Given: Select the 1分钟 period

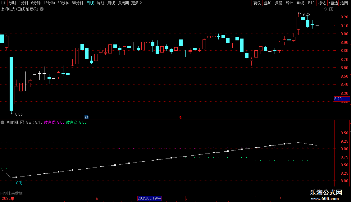Looking at the screenshot, I should [24, 3].
